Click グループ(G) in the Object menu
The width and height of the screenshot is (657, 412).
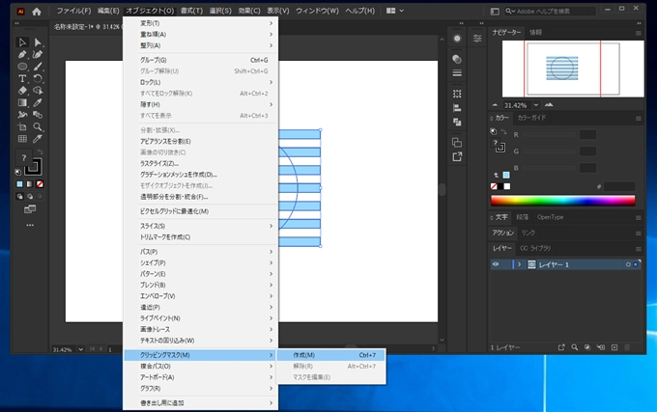point(153,60)
